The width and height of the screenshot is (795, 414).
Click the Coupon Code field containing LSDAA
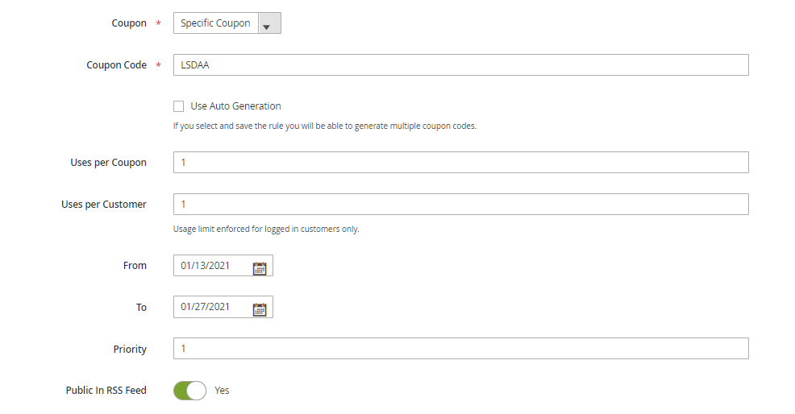coord(460,65)
